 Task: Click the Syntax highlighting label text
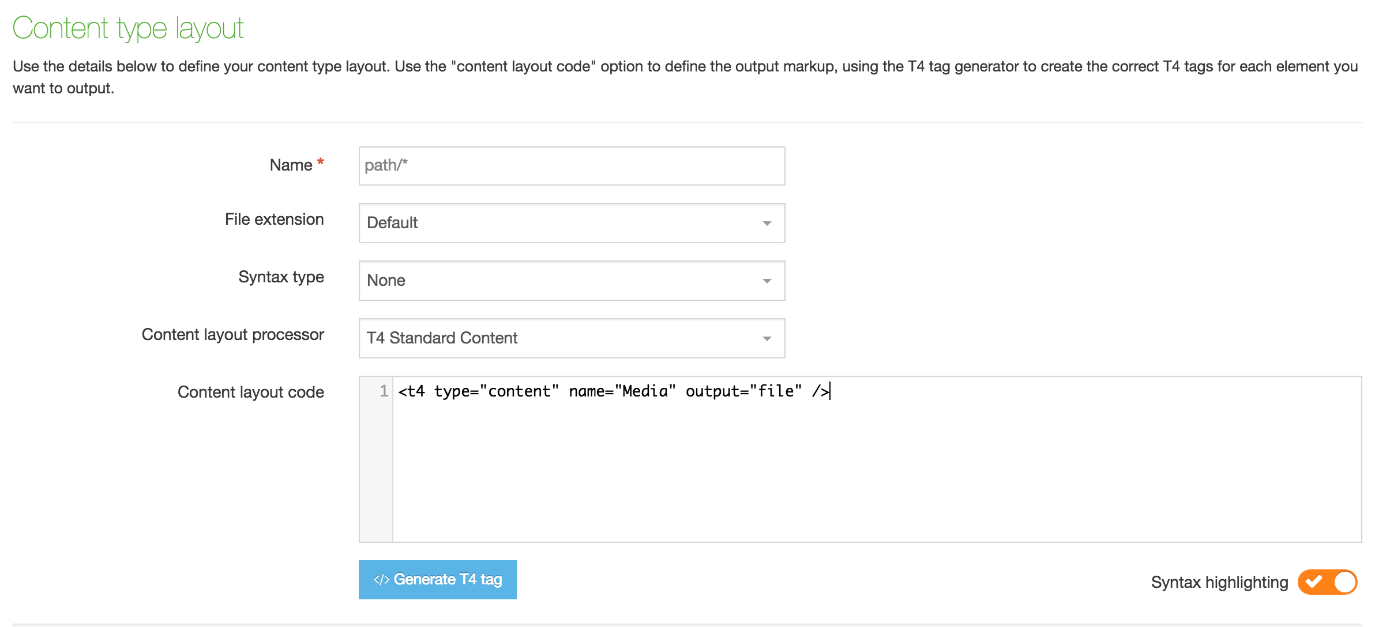tap(1219, 583)
